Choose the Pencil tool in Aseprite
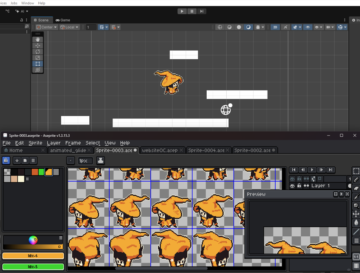The height and width of the screenshot is (273, 360). [356, 180]
